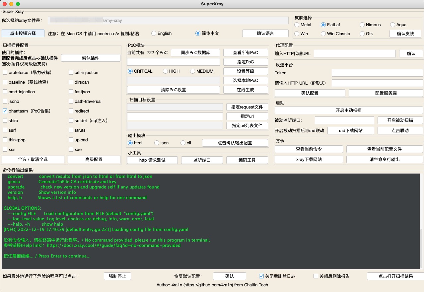This screenshot has height=292, width=424.
Task: Enable the sqldet sql injection plugin
Action: pos(71,120)
